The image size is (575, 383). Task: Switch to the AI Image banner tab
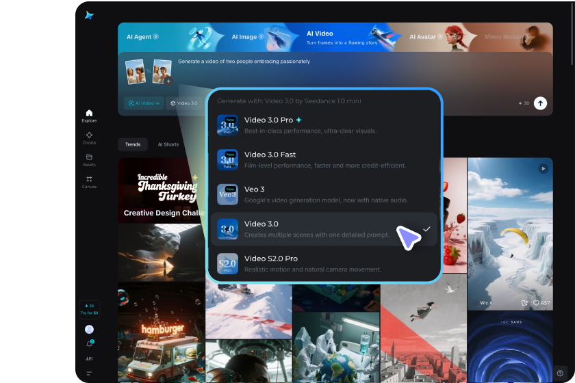248,37
